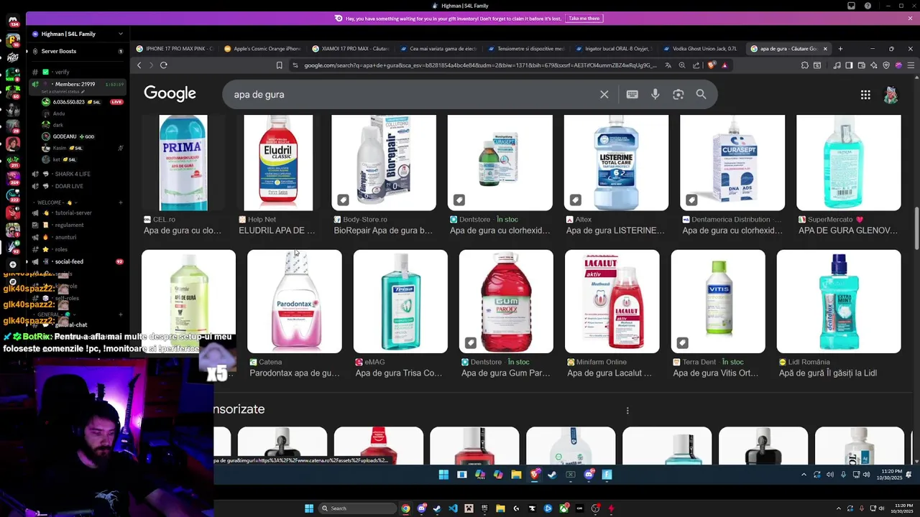Open the PRIMA mouthwash image from CEL.ro

183,163
